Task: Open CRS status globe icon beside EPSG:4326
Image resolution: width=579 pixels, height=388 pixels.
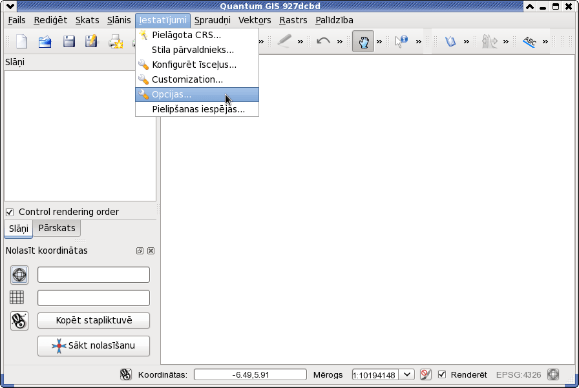Action: (x=553, y=374)
